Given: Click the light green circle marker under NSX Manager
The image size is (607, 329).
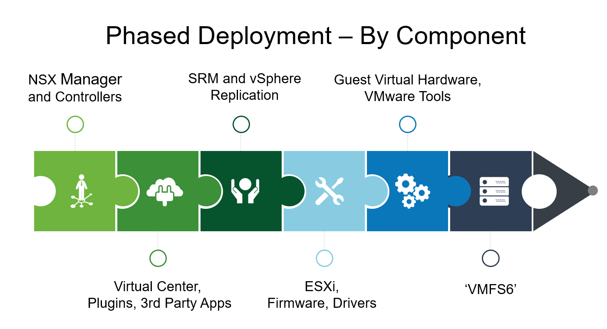Looking at the screenshot, I should pos(75,124).
